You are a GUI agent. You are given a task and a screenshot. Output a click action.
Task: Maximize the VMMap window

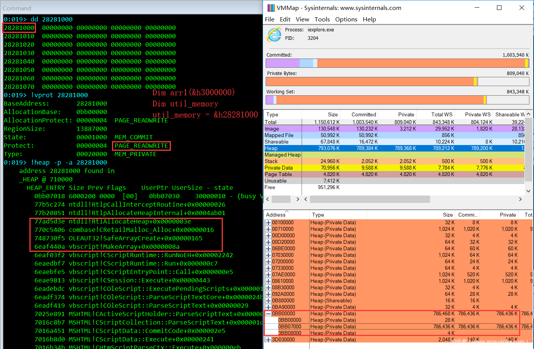pyautogui.click(x=499, y=8)
